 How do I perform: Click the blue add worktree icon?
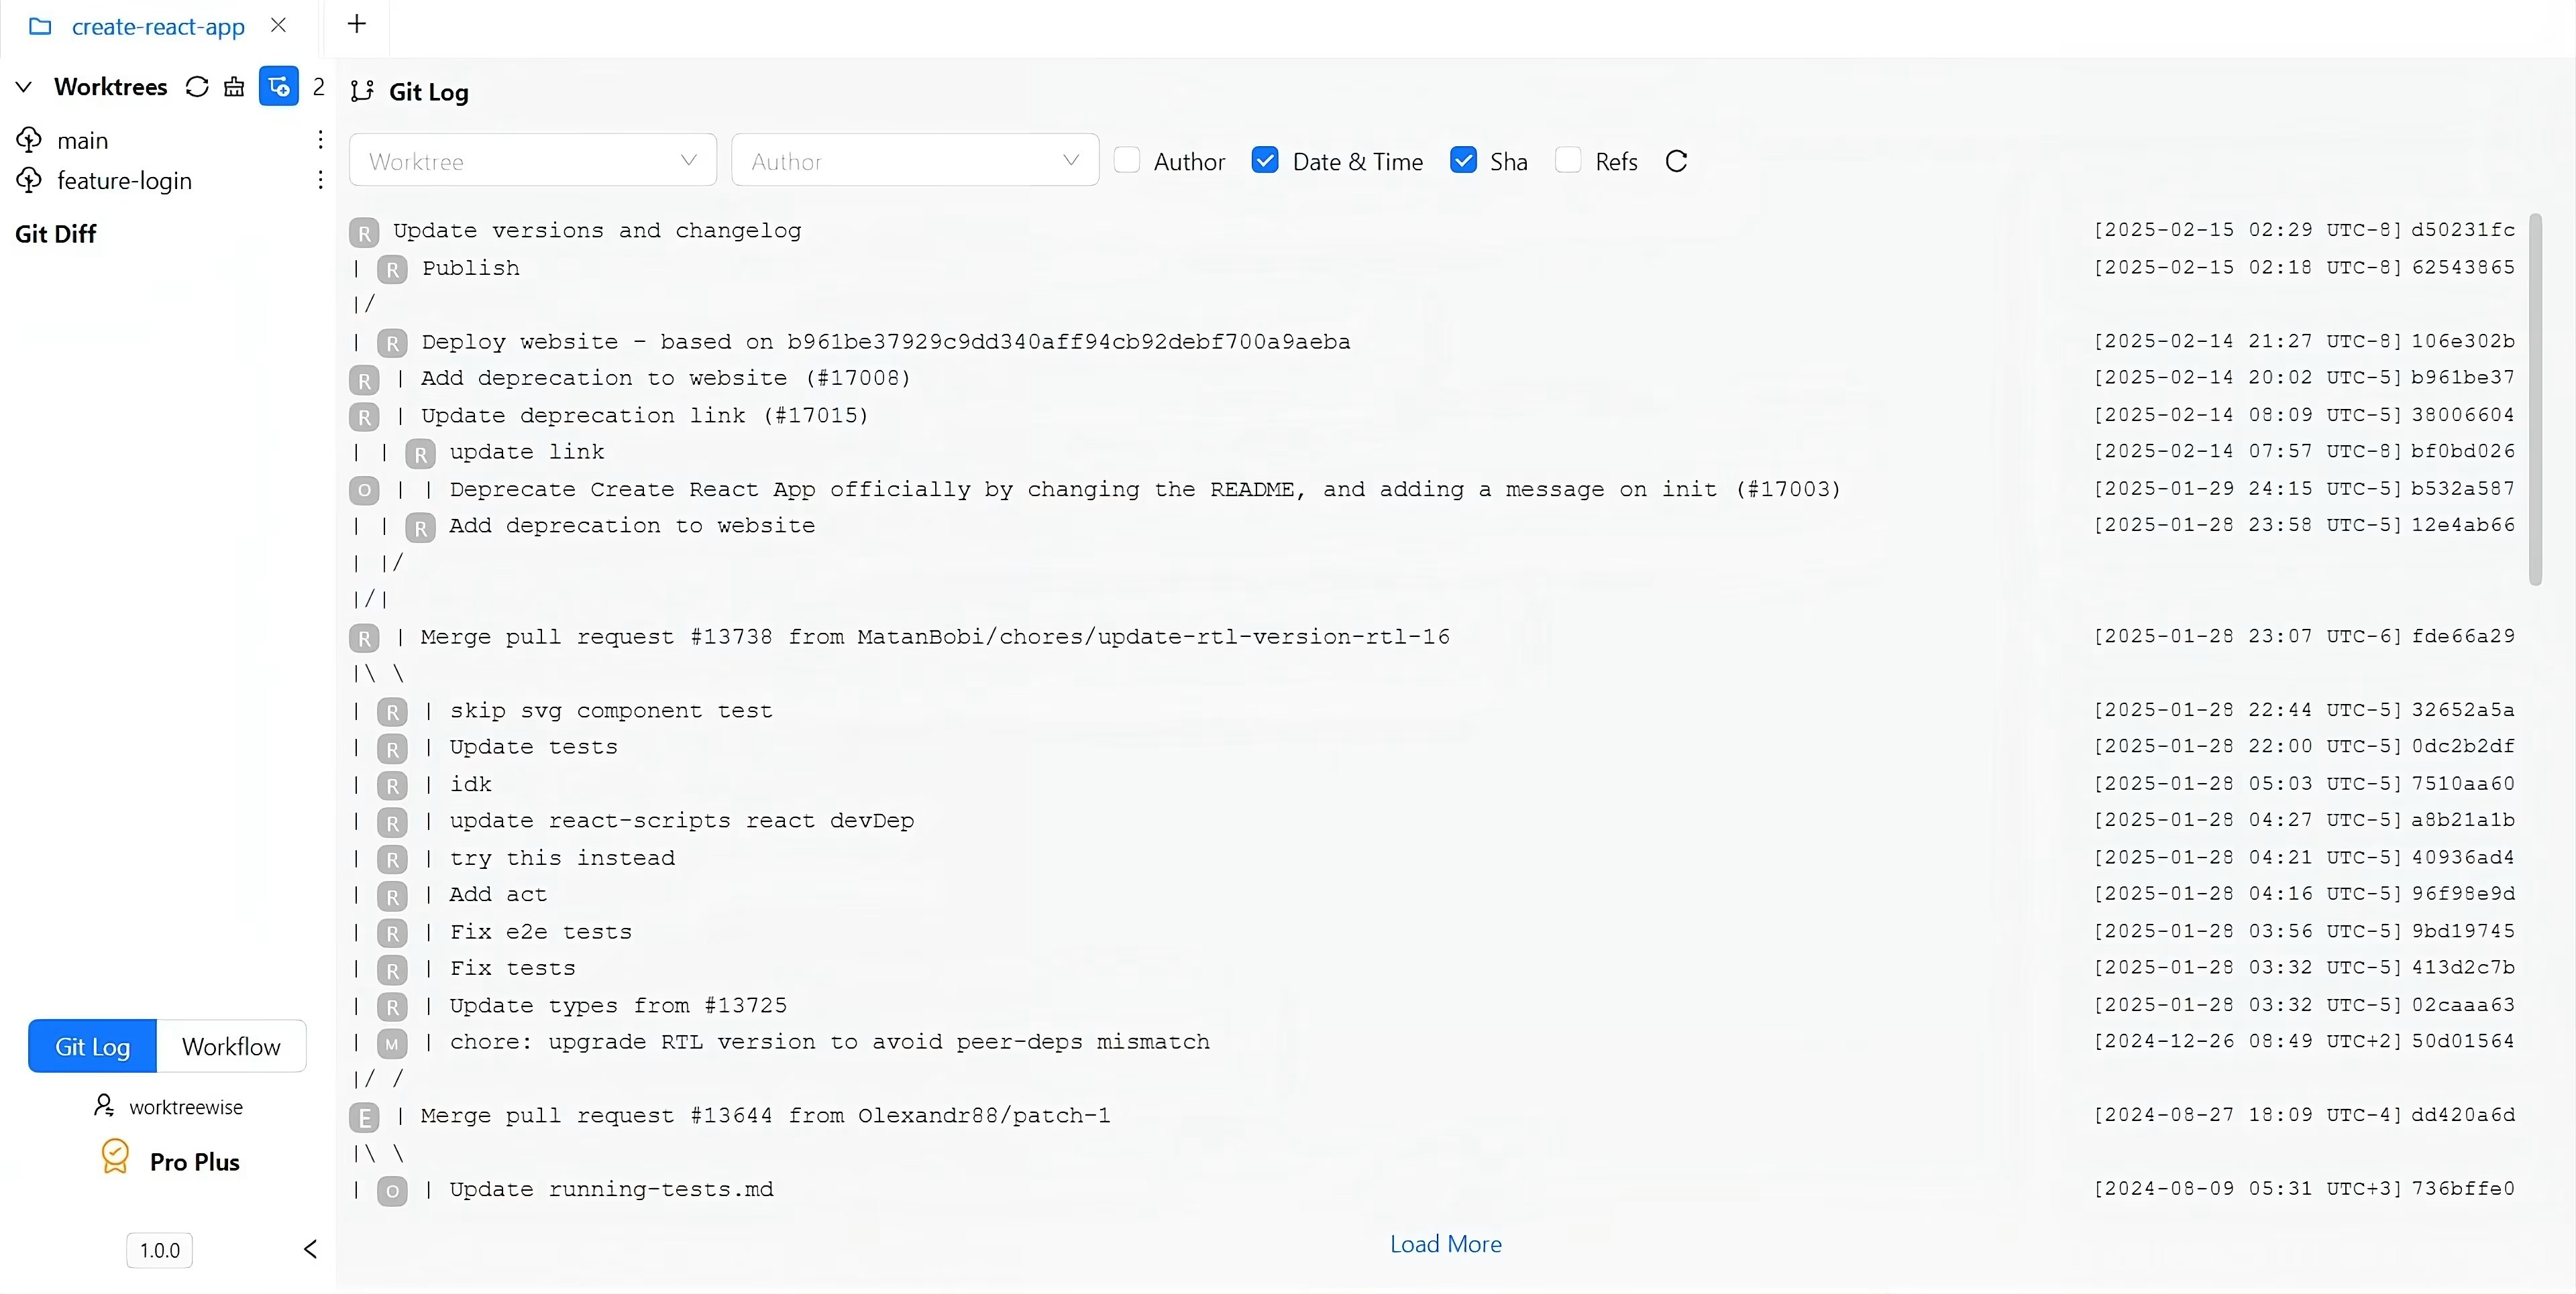click(279, 87)
